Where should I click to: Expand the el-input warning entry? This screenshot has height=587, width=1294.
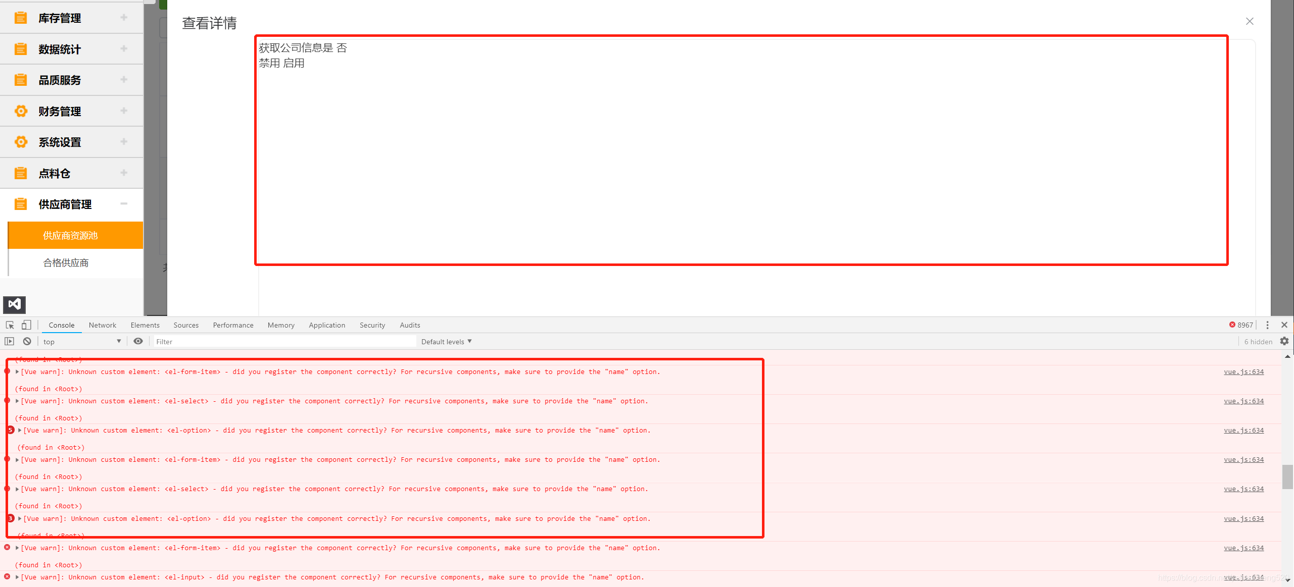click(17, 577)
